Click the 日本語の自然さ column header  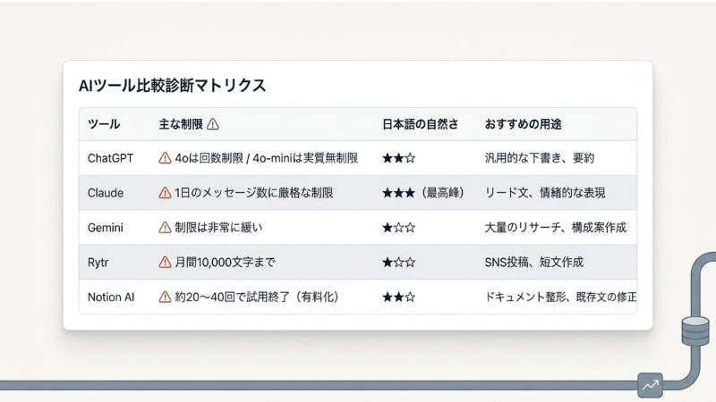[420, 124]
